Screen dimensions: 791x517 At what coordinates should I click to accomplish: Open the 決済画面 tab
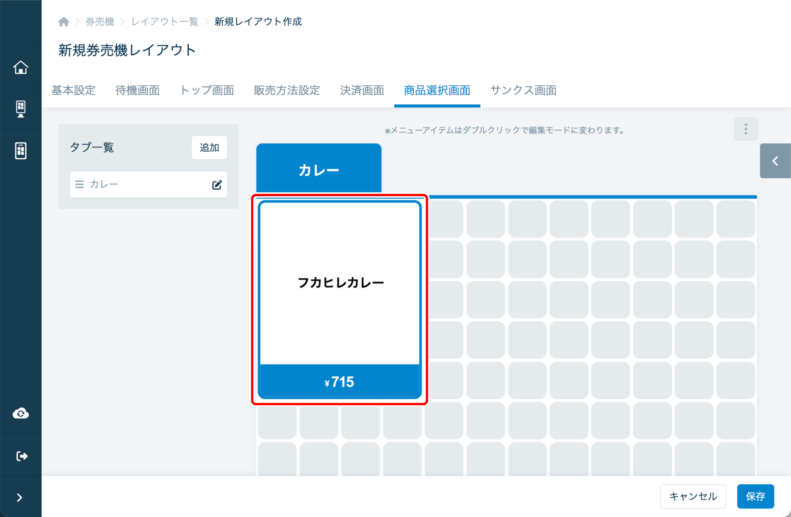tap(362, 90)
